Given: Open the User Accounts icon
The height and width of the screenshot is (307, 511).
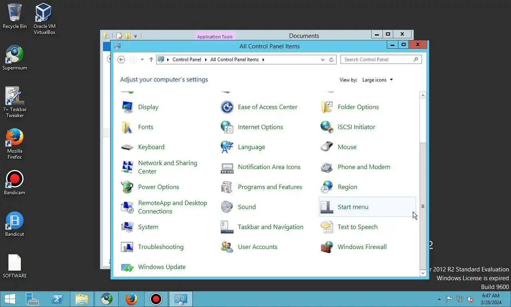Looking at the screenshot, I should [x=227, y=247].
